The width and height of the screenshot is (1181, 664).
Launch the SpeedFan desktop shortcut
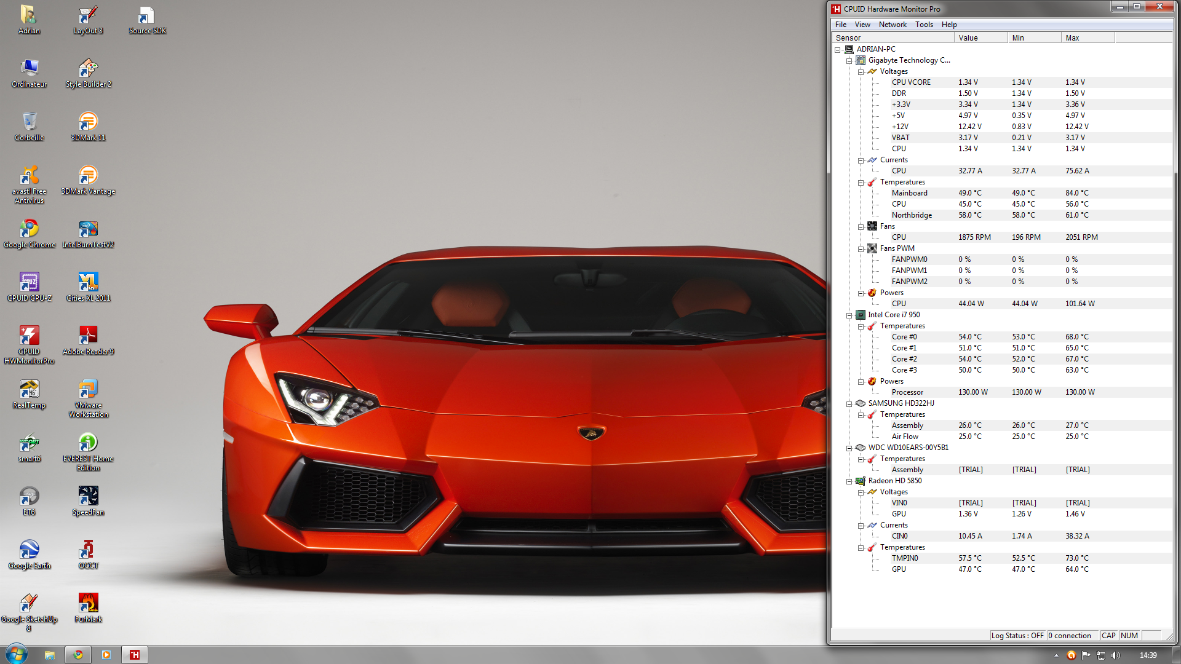tap(88, 496)
